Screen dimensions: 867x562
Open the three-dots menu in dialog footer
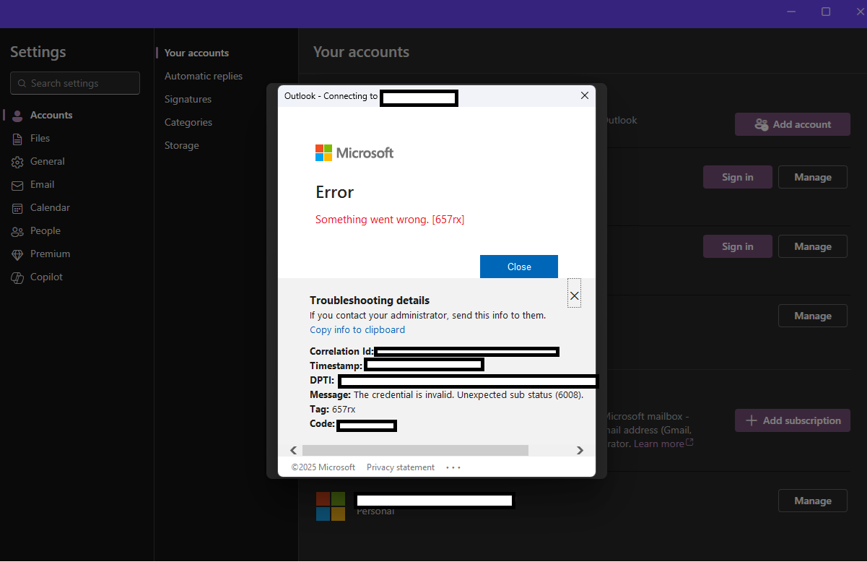pos(453,467)
